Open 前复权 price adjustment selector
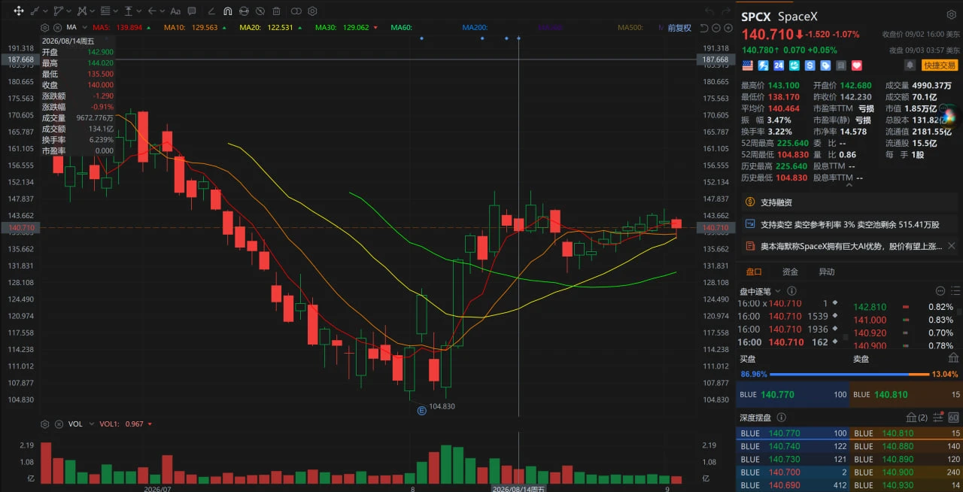This screenshot has height=492, width=963. click(679, 28)
